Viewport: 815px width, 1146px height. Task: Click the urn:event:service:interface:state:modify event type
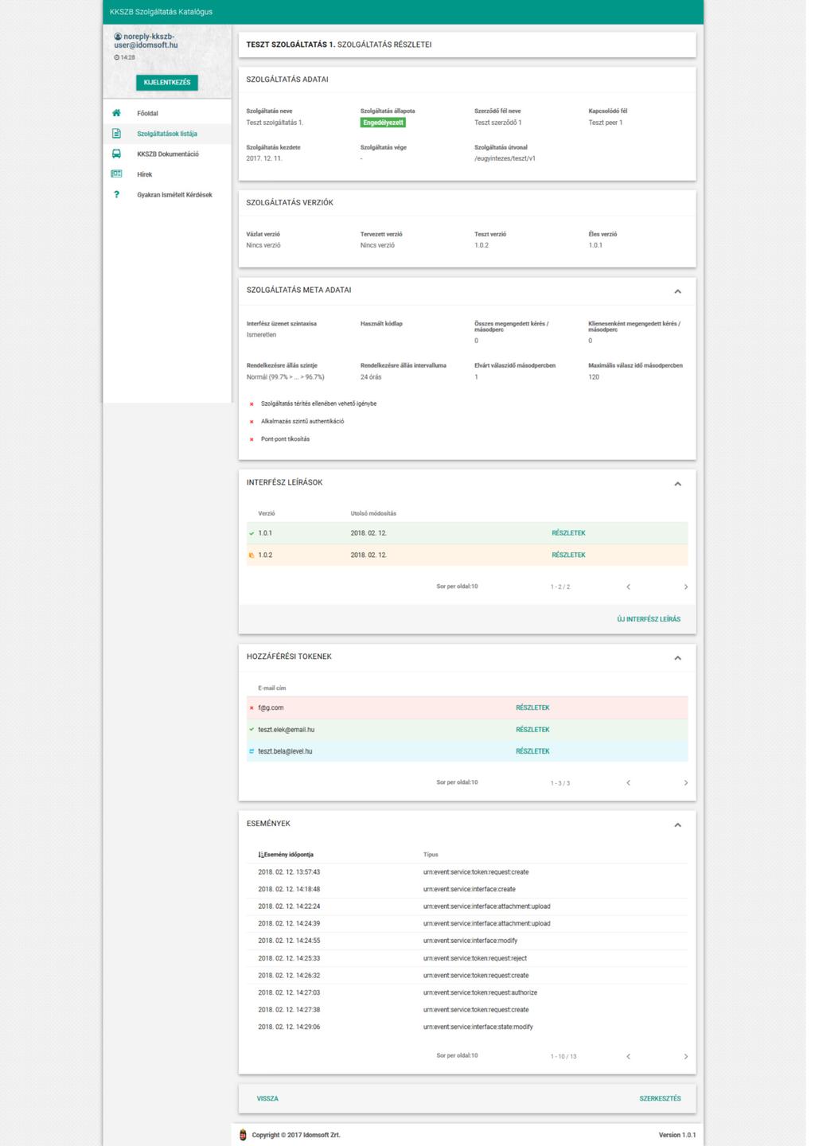pyautogui.click(x=478, y=1027)
